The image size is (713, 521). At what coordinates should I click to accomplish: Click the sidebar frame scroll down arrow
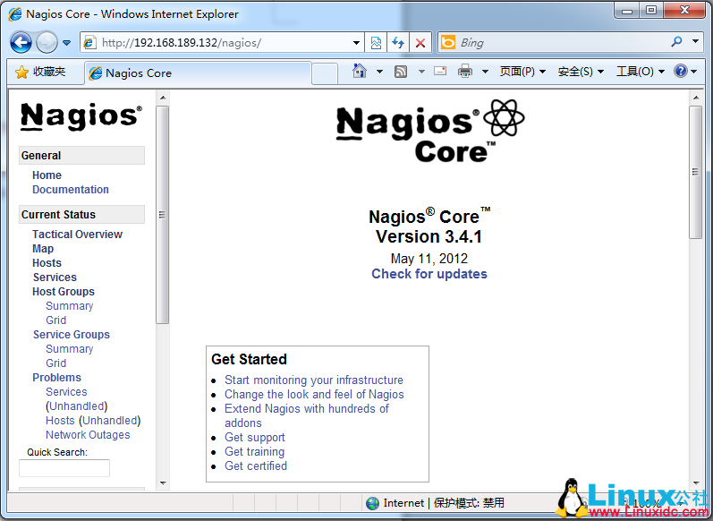(x=162, y=483)
